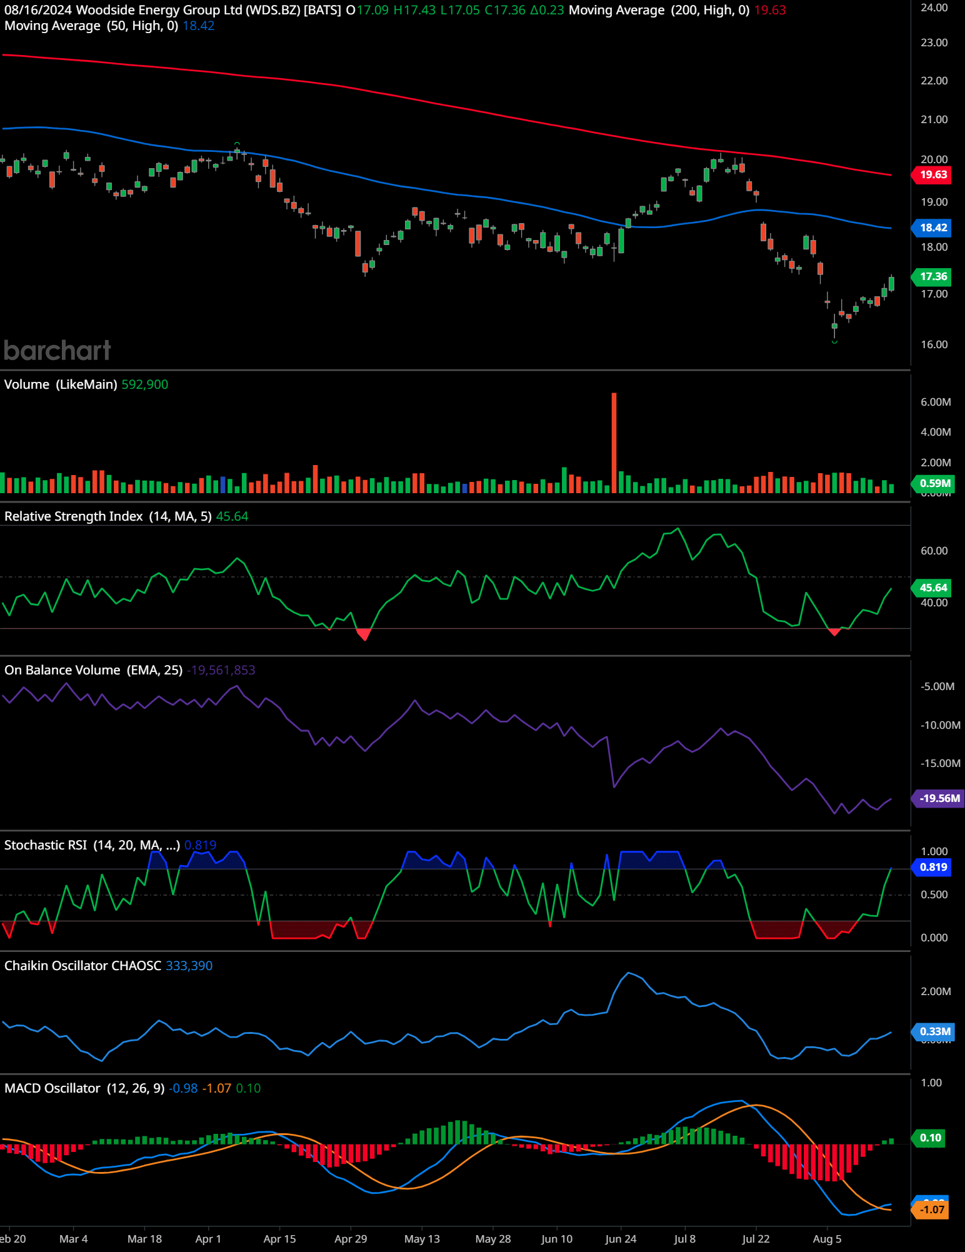The width and height of the screenshot is (965, 1252).
Task: Click the Volume (LikeMain) panel label
Action: pyautogui.click(x=61, y=384)
